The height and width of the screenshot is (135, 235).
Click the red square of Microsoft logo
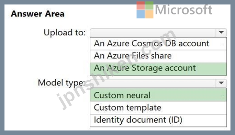[x=141, y=5]
